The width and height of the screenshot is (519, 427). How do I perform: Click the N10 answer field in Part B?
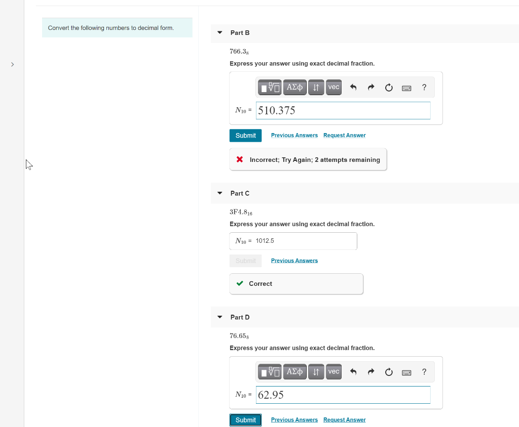(343, 110)
